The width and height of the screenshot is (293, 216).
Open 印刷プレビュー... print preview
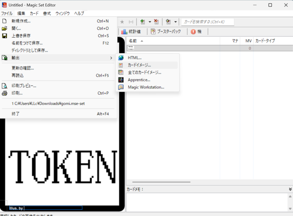click(24, 86)
